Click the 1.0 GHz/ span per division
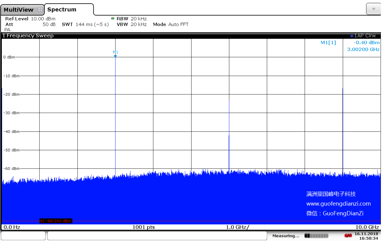Viewport: 383px width, 243px height. pyautogui.click(x=237, y=227)
